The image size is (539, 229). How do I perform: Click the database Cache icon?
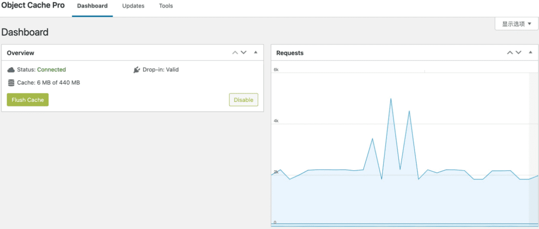click(11, 83)
